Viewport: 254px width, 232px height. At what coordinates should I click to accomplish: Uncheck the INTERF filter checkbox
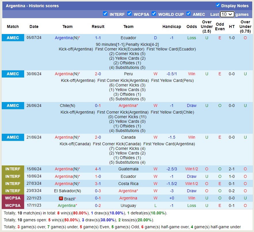coord(105,14)
